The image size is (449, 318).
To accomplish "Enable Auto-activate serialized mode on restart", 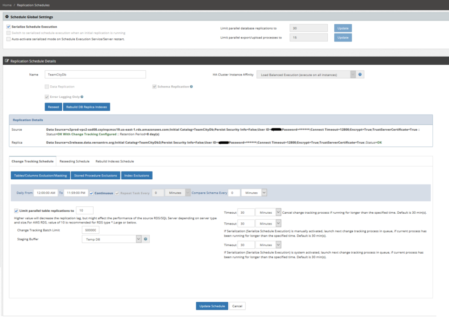I will (8, 39).
